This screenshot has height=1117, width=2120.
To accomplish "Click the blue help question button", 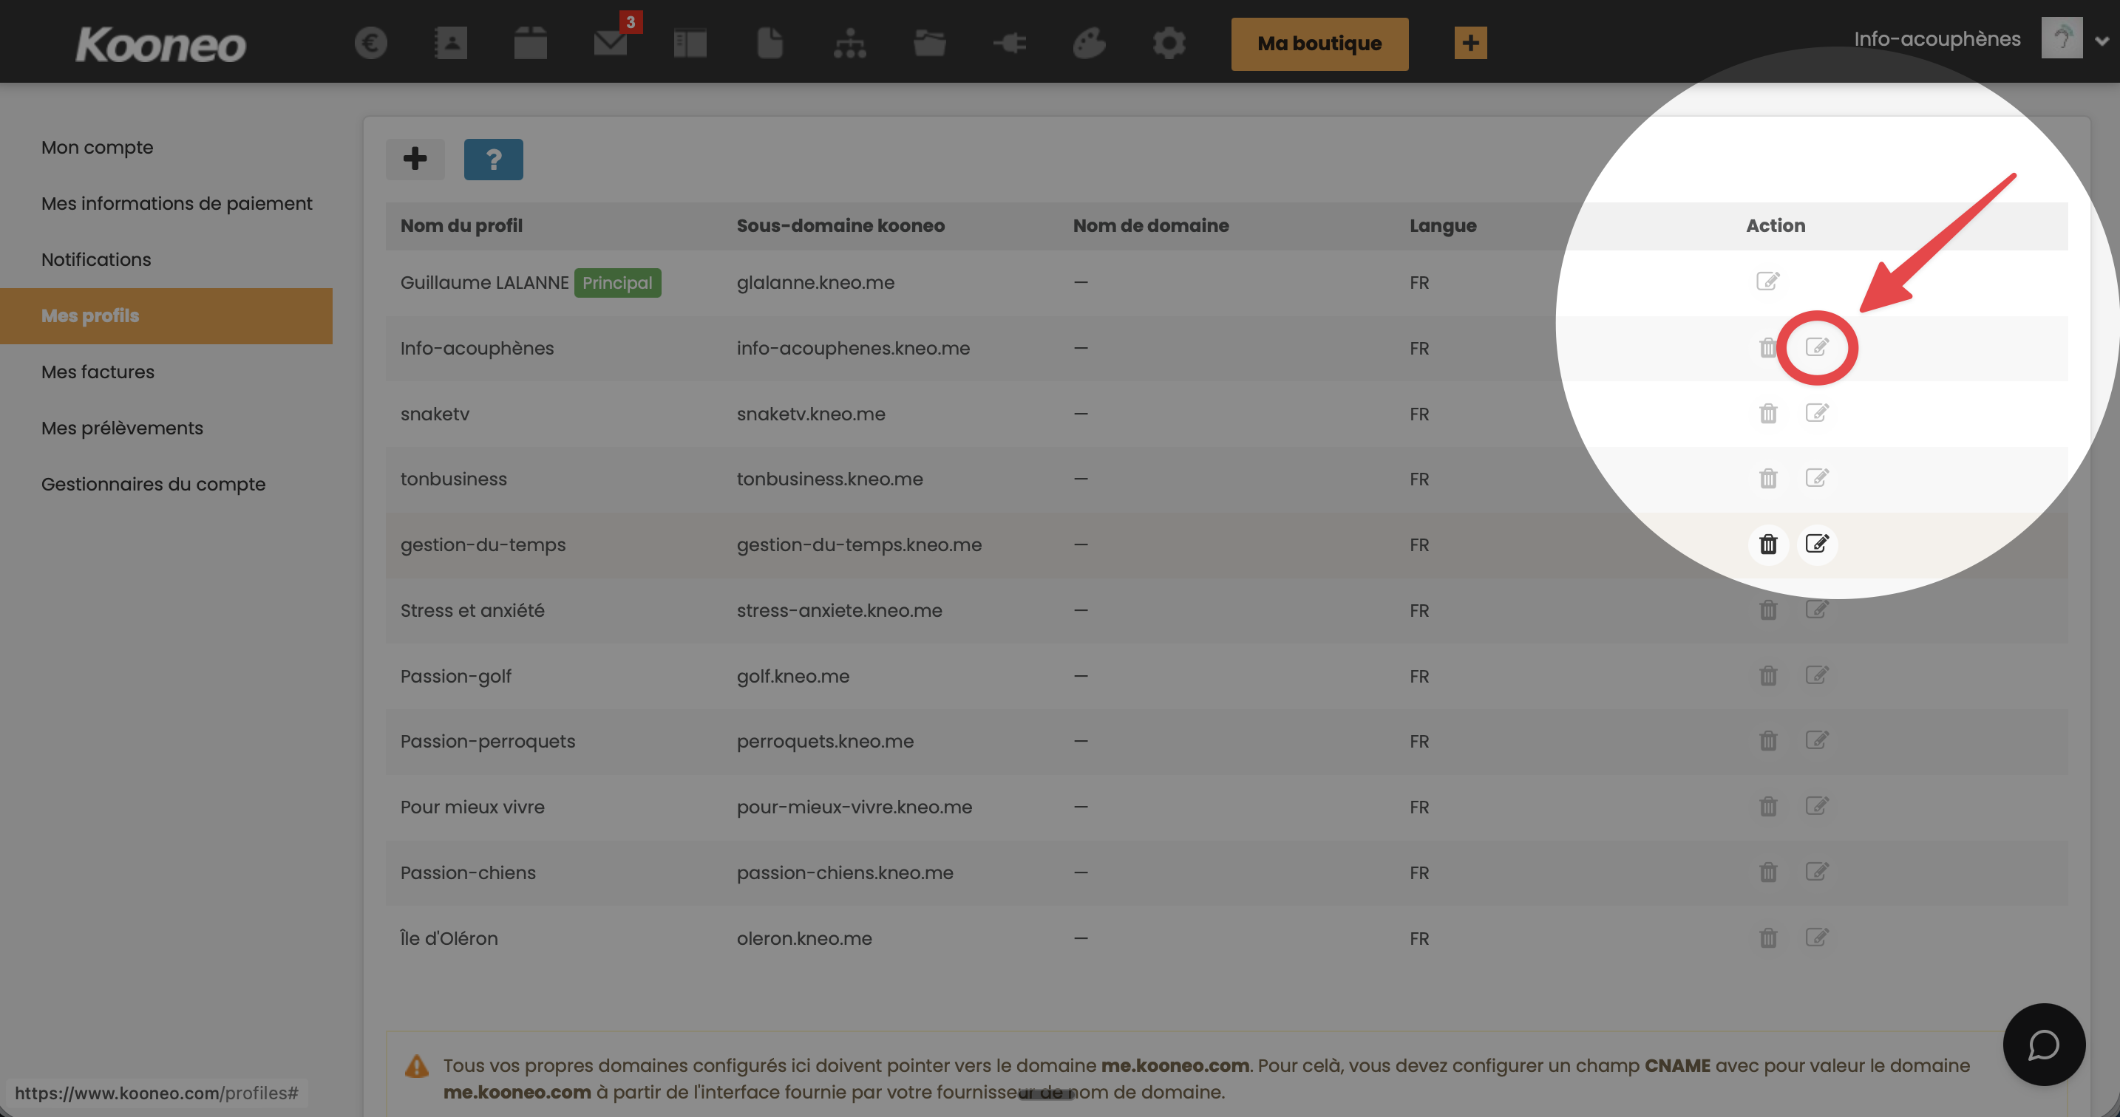I will point(493,159).
